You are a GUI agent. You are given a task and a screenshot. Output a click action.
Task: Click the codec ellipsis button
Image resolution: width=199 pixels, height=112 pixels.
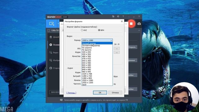(x=117, y=52)
